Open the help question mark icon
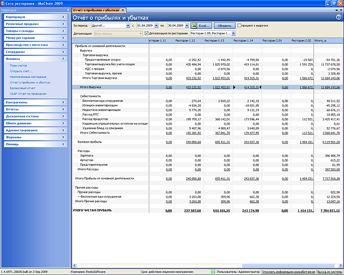344x275 pixels. click(x=338, y=17)
